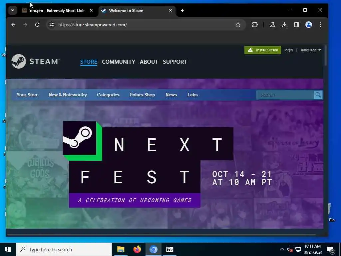Expand the tab search dropdown
The image size is (341, 256).
click(x=13, y=10)
